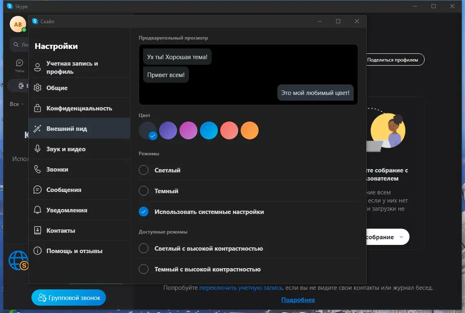
Task: Click the phone handset icon for Звонки
Action: (38, 169)
